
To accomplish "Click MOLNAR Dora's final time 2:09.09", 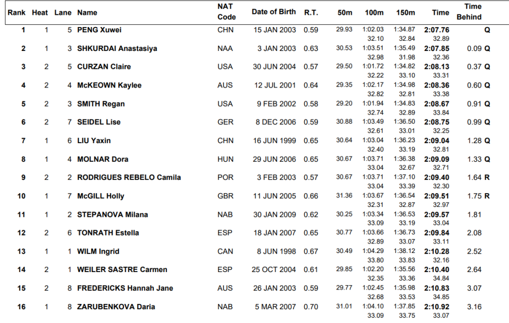I will tap(436, 159).
